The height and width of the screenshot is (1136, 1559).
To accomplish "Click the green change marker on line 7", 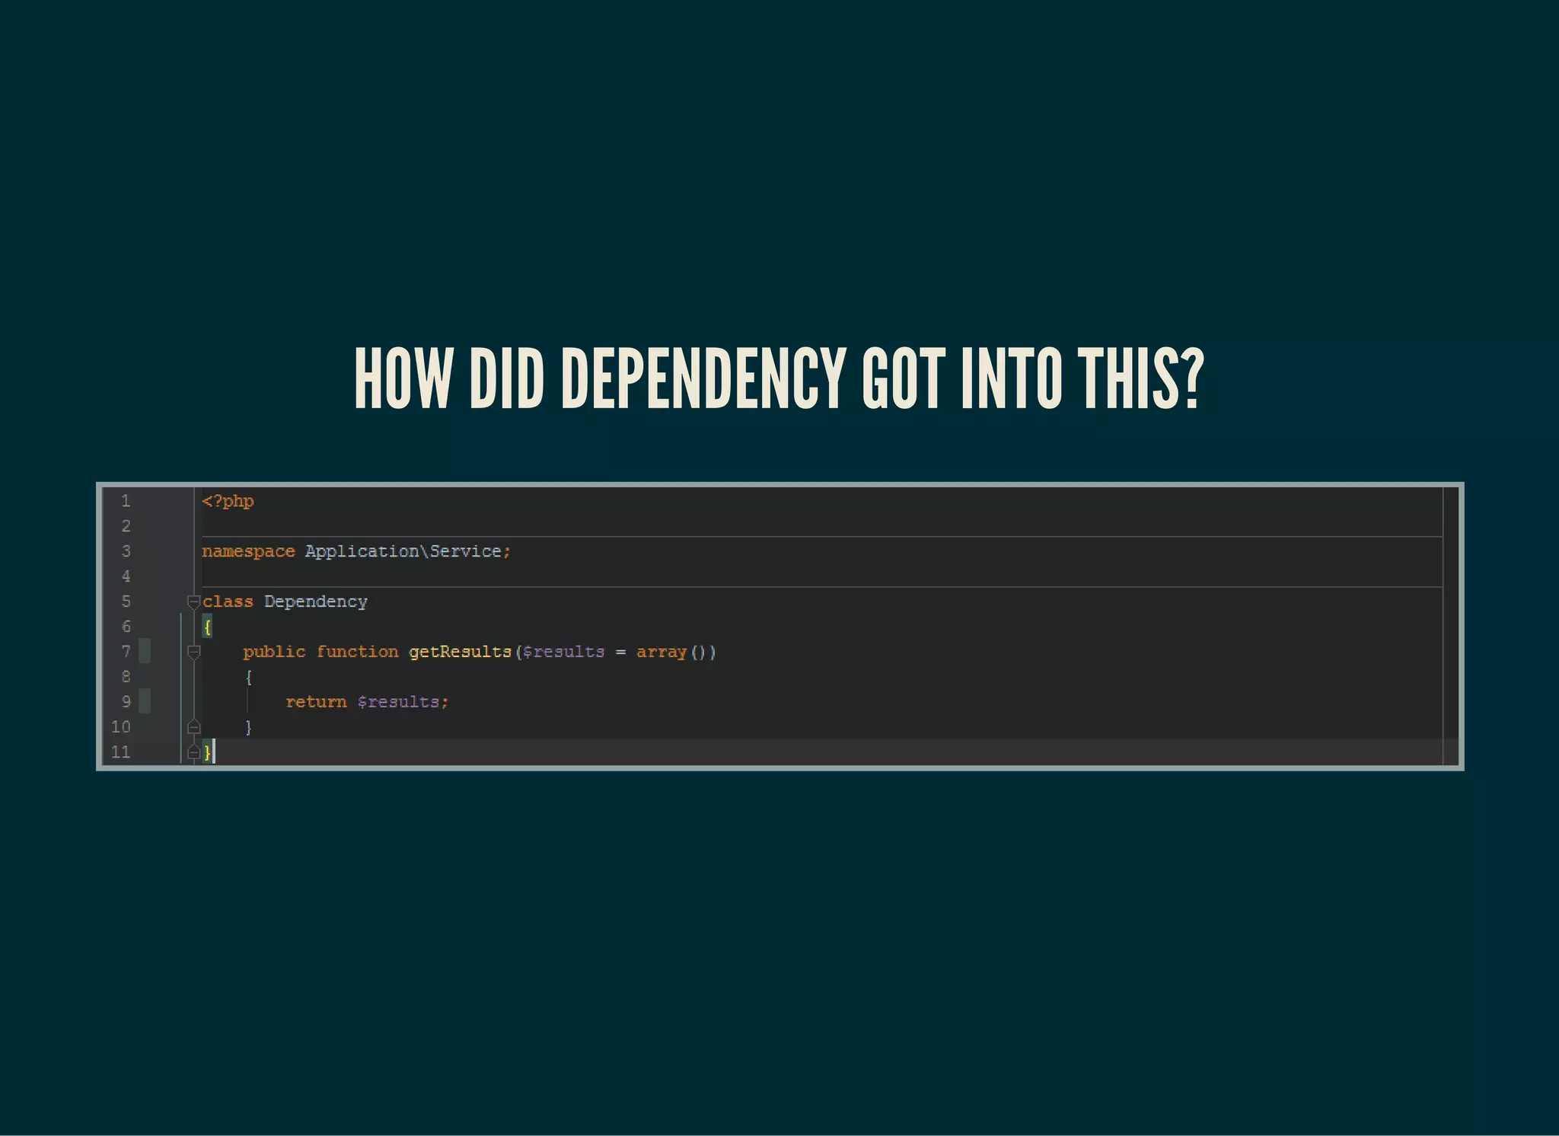I will pos(145,652).
